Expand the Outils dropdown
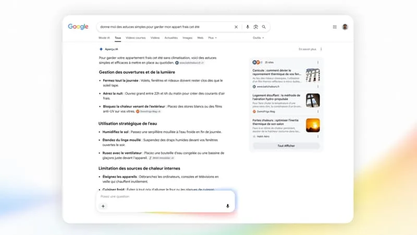Image resolution: width=417 pixels, height=235 pixels. coord(258,38)
